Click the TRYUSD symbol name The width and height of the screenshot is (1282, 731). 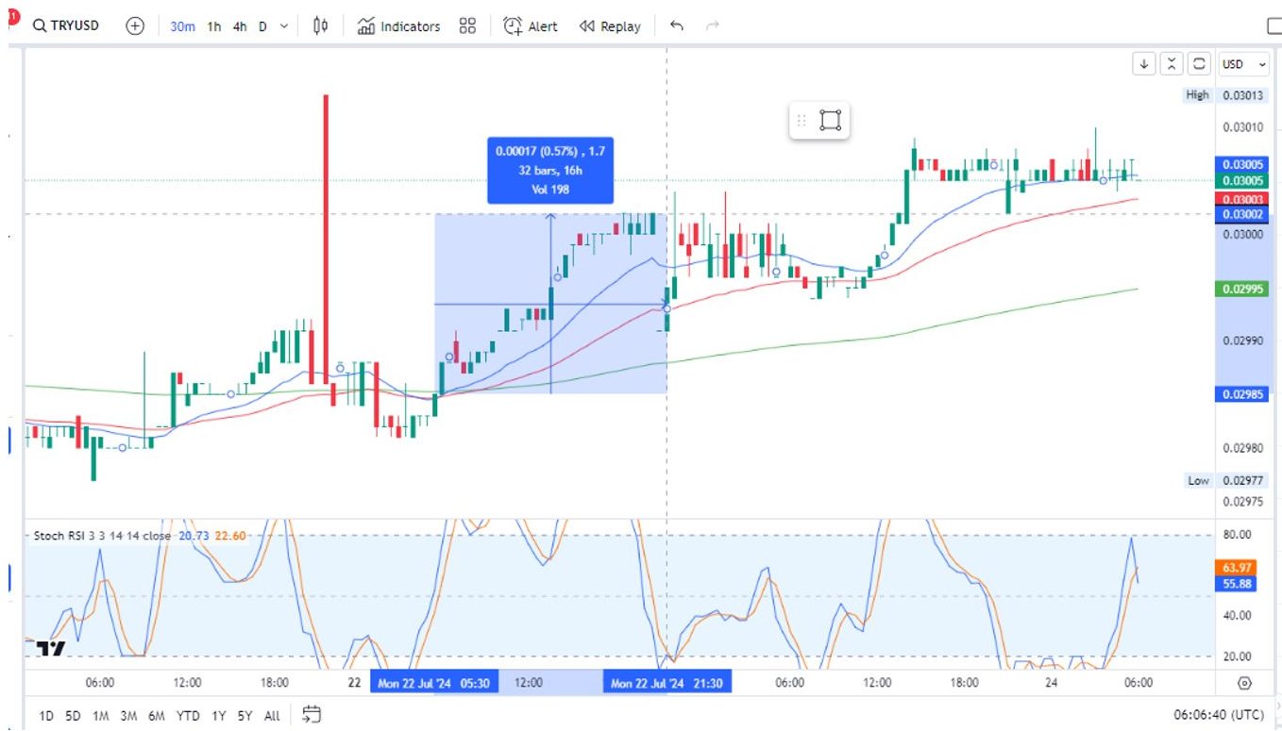[x=75, y=26]
